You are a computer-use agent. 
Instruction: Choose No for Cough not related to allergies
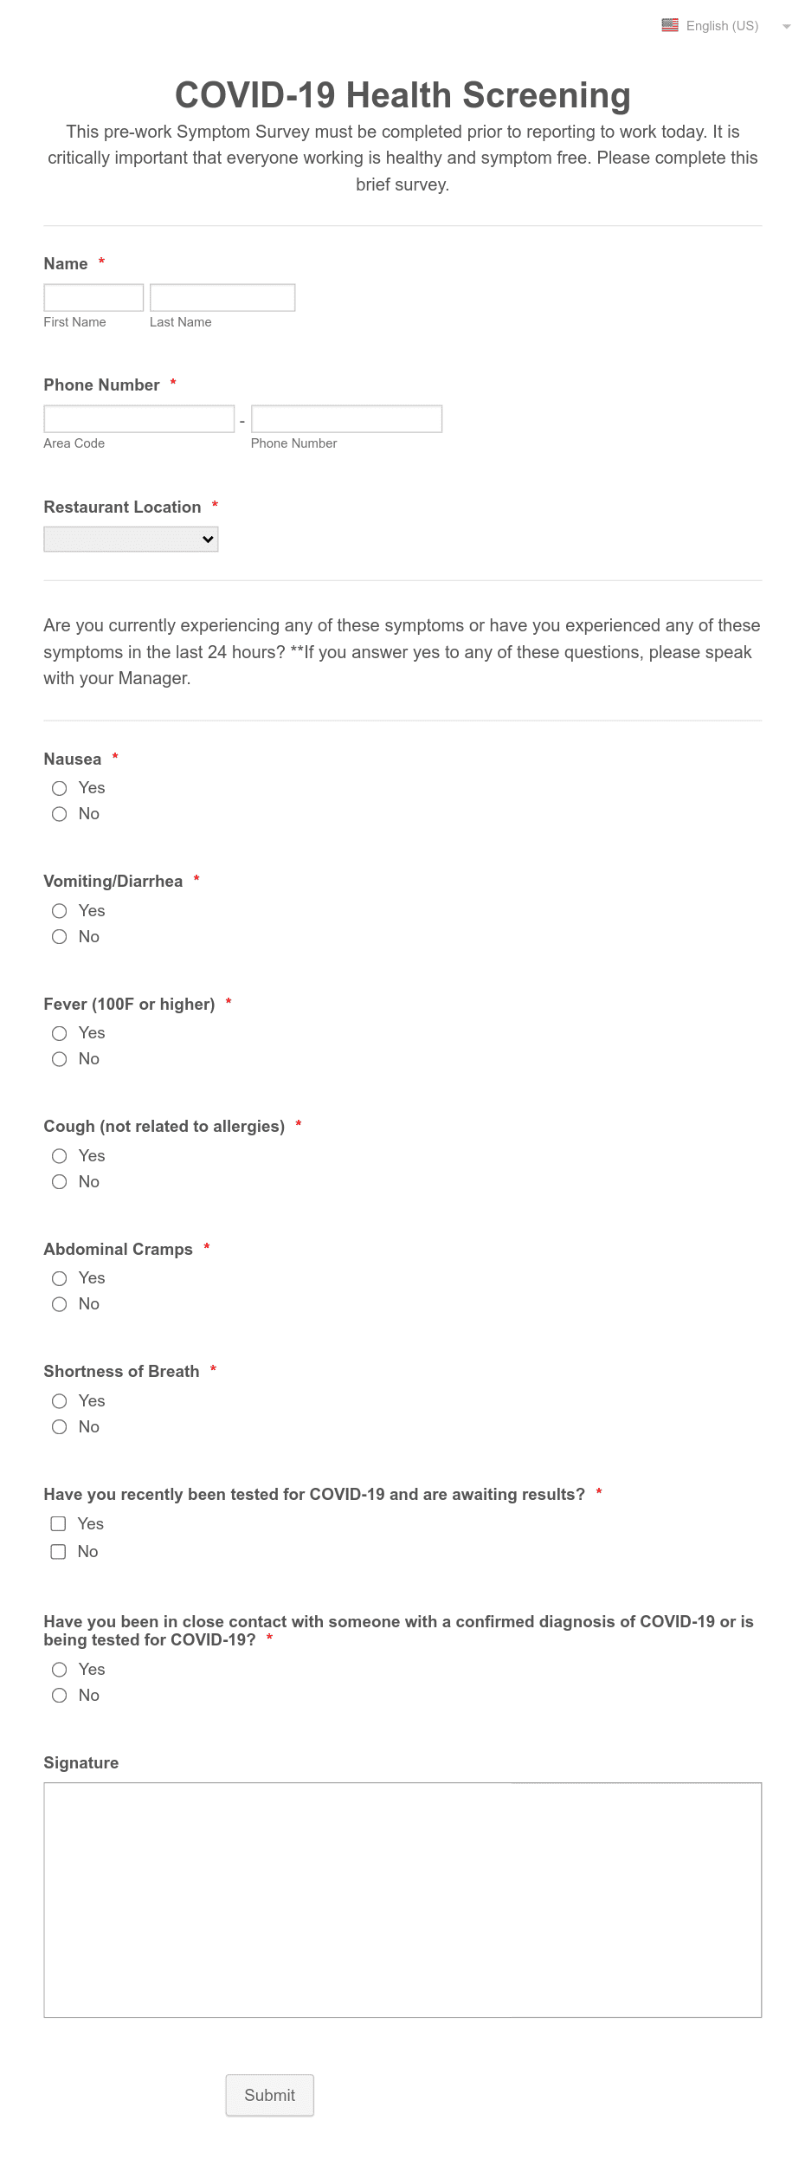(x=59, y=1182)
